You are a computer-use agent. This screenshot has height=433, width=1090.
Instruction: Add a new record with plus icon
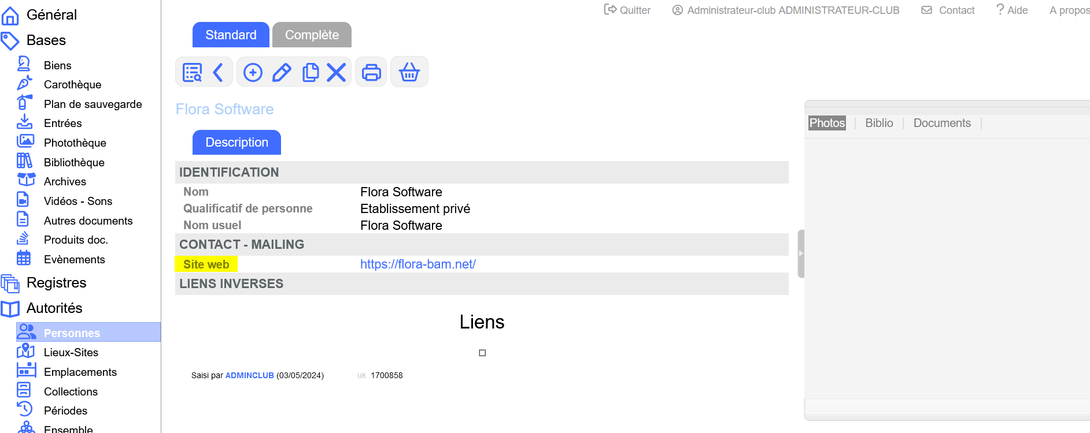click(253, 72)
